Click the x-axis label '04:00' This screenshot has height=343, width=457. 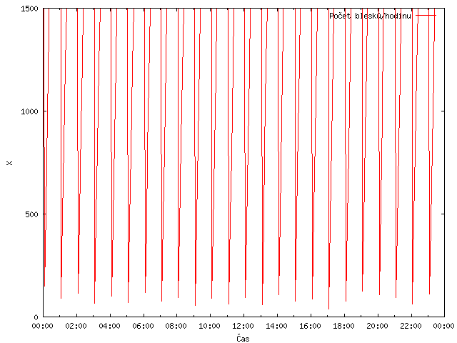(x=109, y=326)
